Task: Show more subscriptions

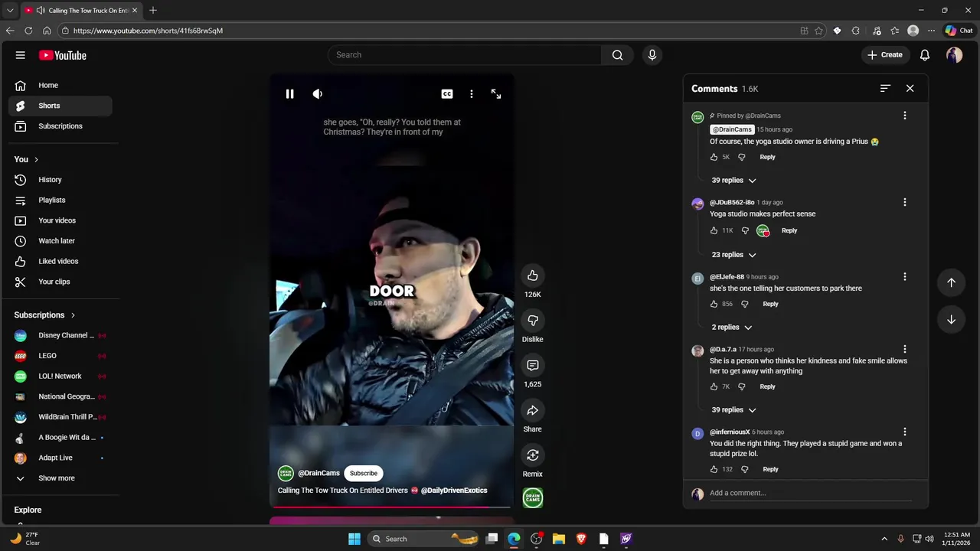Action: 60,478
